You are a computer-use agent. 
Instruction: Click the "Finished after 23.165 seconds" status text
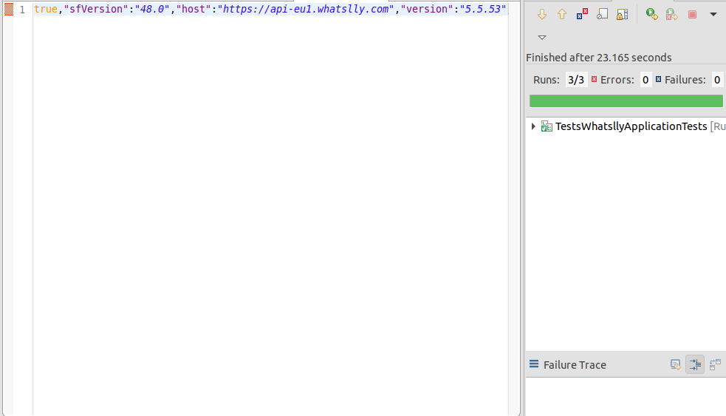[599, 58]
